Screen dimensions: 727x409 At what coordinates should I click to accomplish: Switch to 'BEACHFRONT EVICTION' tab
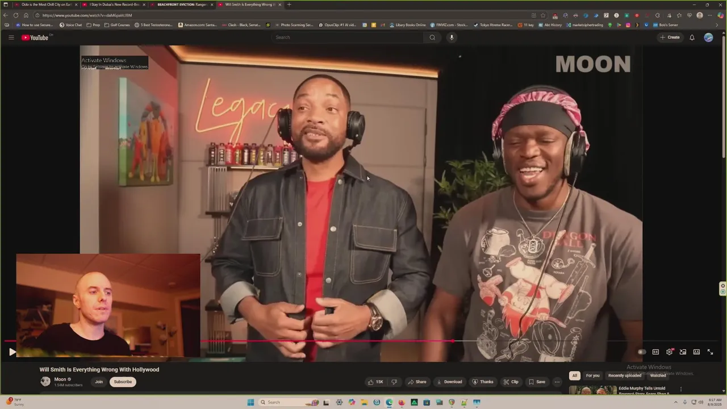[x=181, y=5]
